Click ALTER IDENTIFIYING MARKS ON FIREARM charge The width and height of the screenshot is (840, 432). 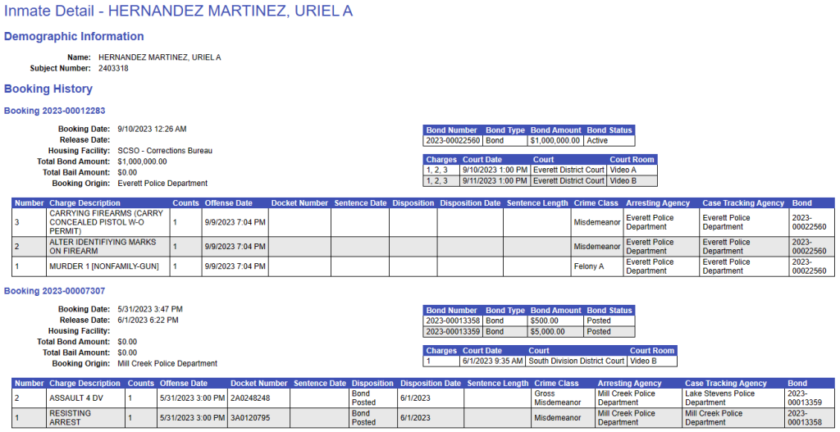click(107, 246)
